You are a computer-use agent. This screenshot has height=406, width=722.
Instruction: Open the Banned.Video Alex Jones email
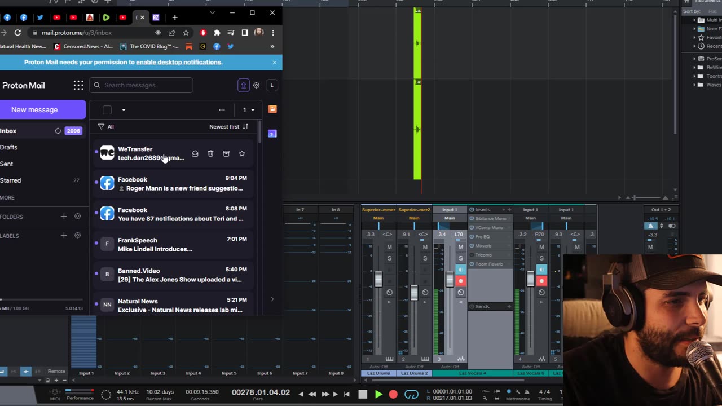point(173,275)
